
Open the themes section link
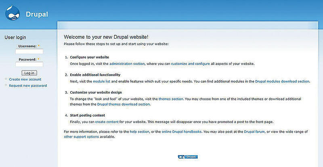tap(171, 99)
